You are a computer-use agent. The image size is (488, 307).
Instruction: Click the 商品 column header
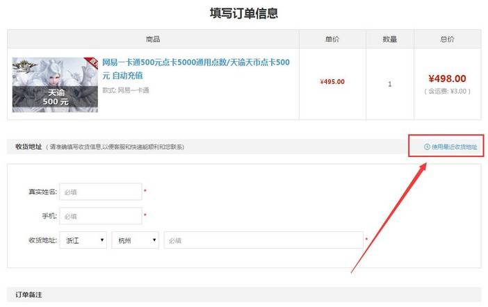pyautogui.click(x=153, y=39)
